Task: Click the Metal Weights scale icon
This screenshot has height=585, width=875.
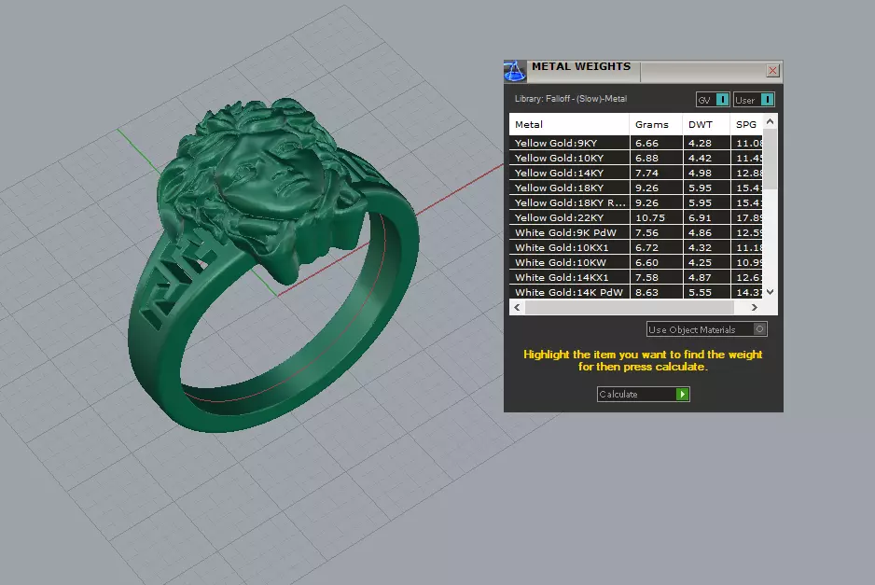Action: pyautogui.click(x=515, y=71)
